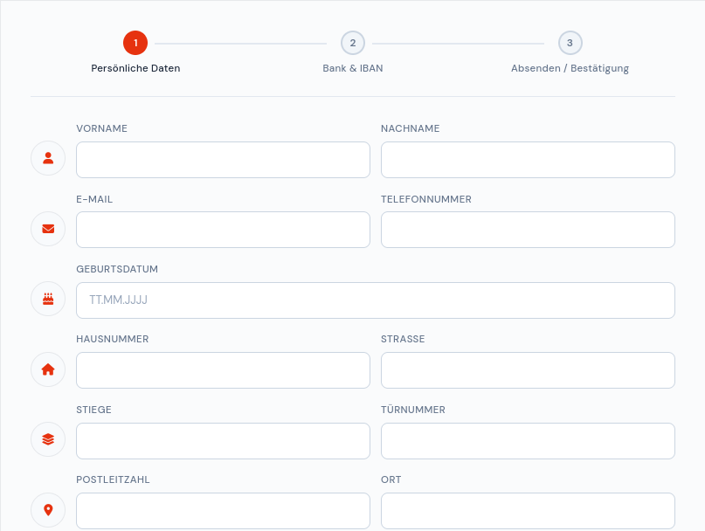Click the birthday cake icon beside Geburtsdatum
This screenshot has height=531, width=705.
pyautogui.click(x=48, y=299)
